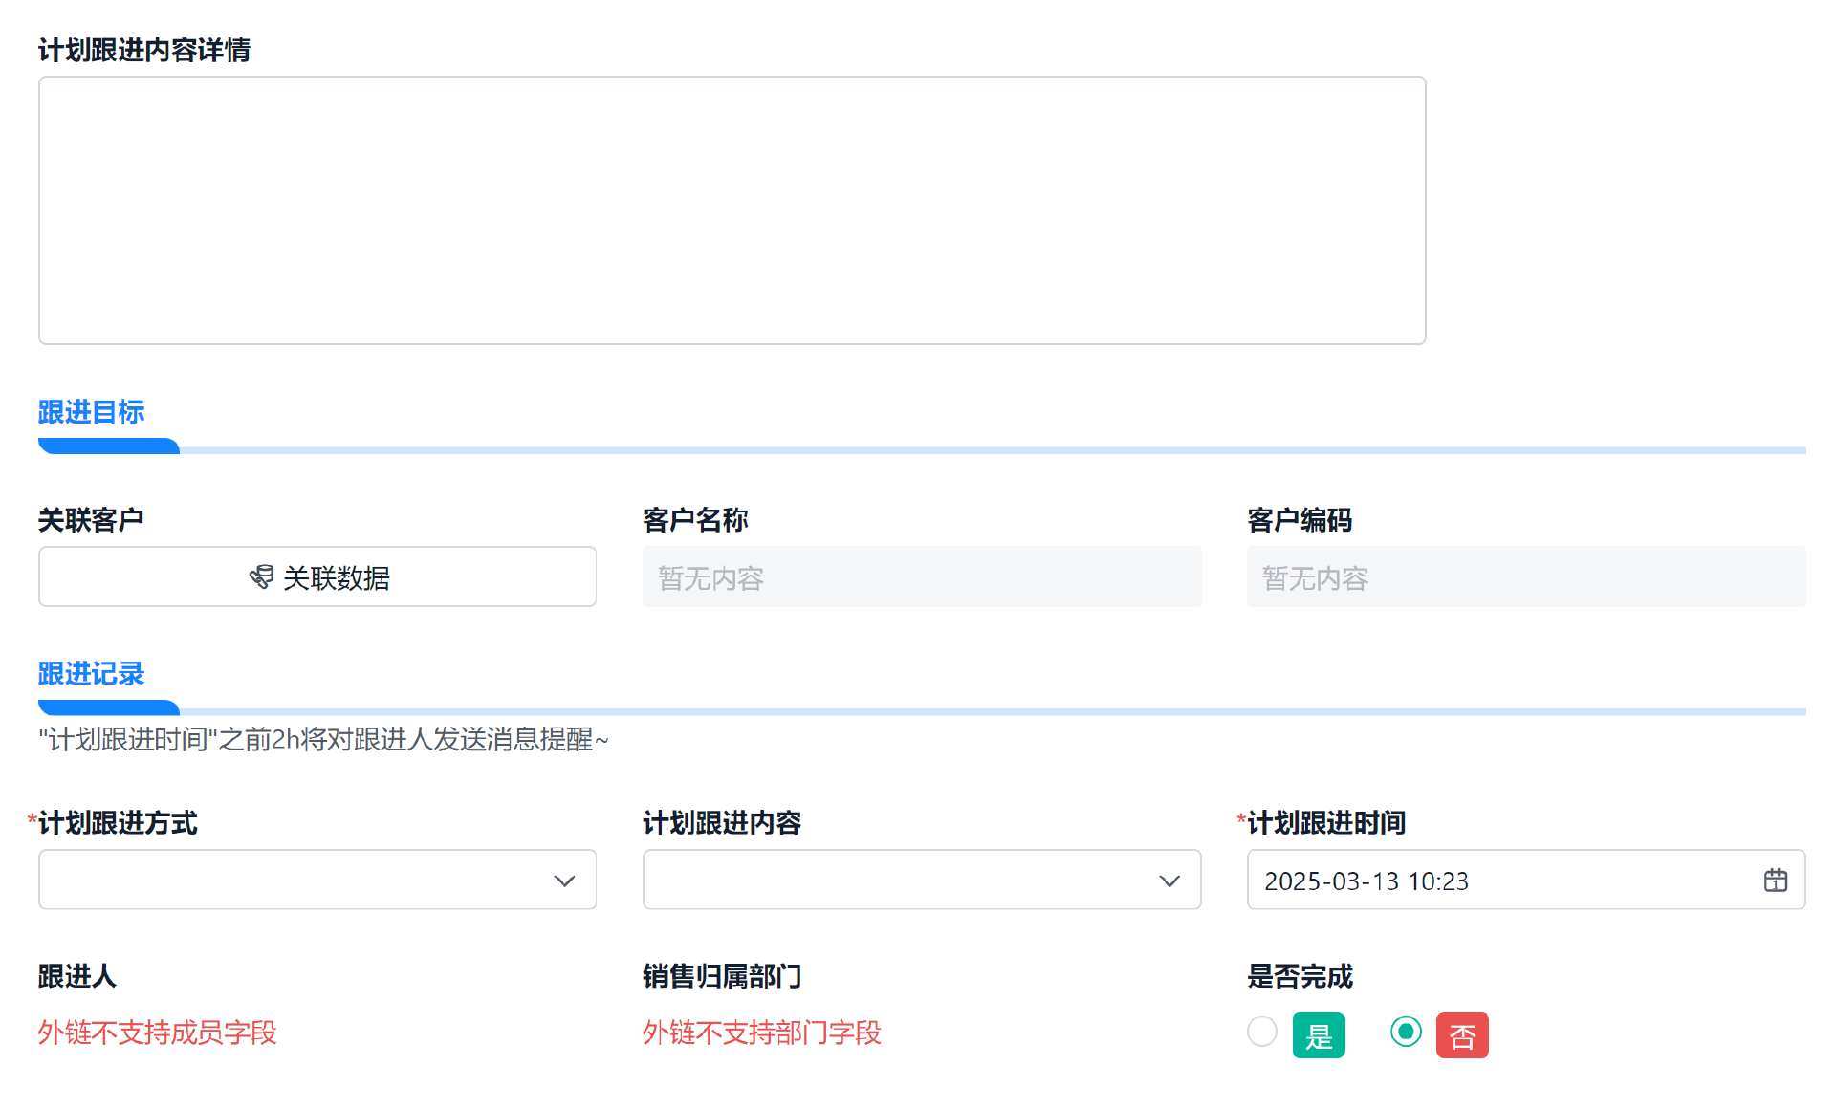Select the 是 radio button
Viewport: 1836px width, 1109px height.
[1261, 1032]
